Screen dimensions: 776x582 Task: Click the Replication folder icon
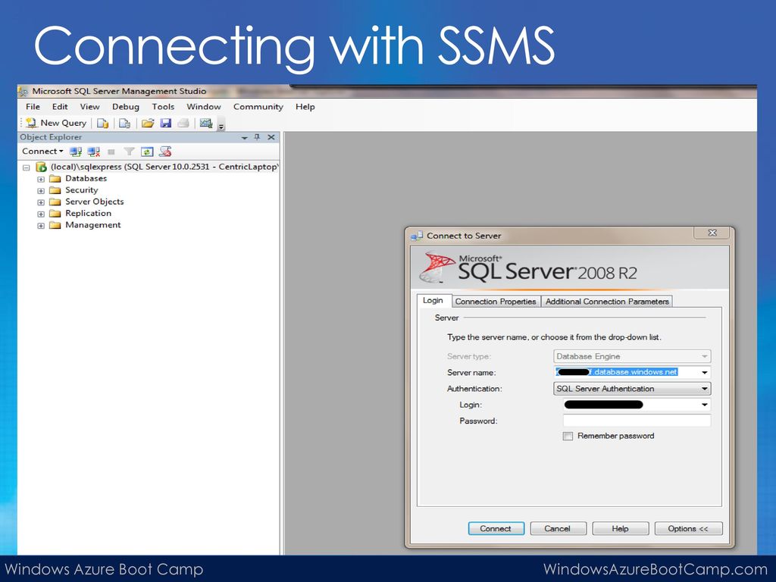click(x=55, y=213)
